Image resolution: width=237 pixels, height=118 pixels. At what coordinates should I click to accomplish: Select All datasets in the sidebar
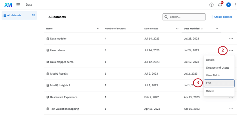(x=14, y=15)
